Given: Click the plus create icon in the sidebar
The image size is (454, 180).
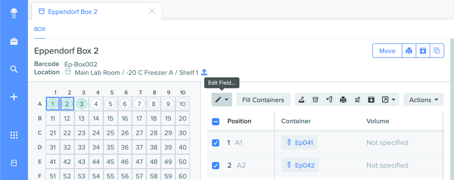Looking at the screenshot, I should [x=14, y=97].
